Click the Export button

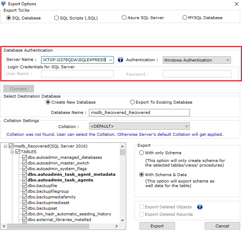point(157,226)
